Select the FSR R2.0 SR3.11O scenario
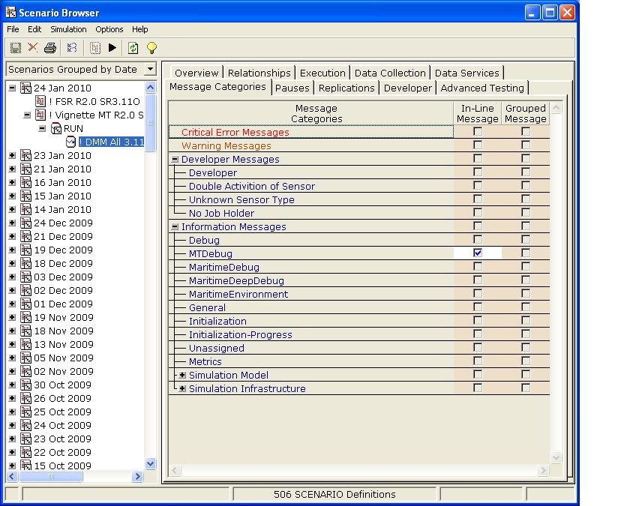This screenshot has width=630, height=506. click(94, 101)
